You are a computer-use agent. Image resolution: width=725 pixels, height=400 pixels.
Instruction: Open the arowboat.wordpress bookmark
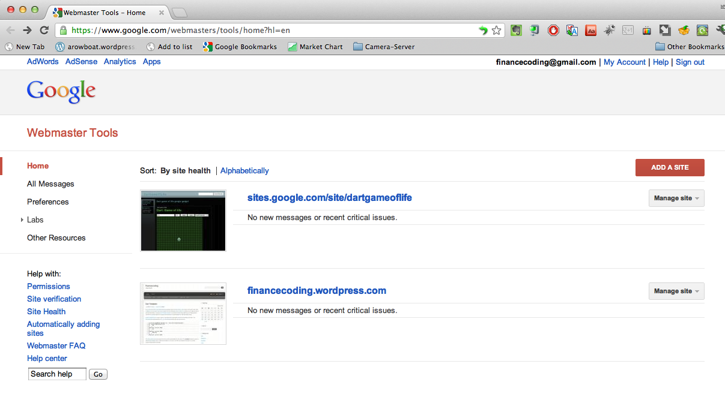click(95, 46)
